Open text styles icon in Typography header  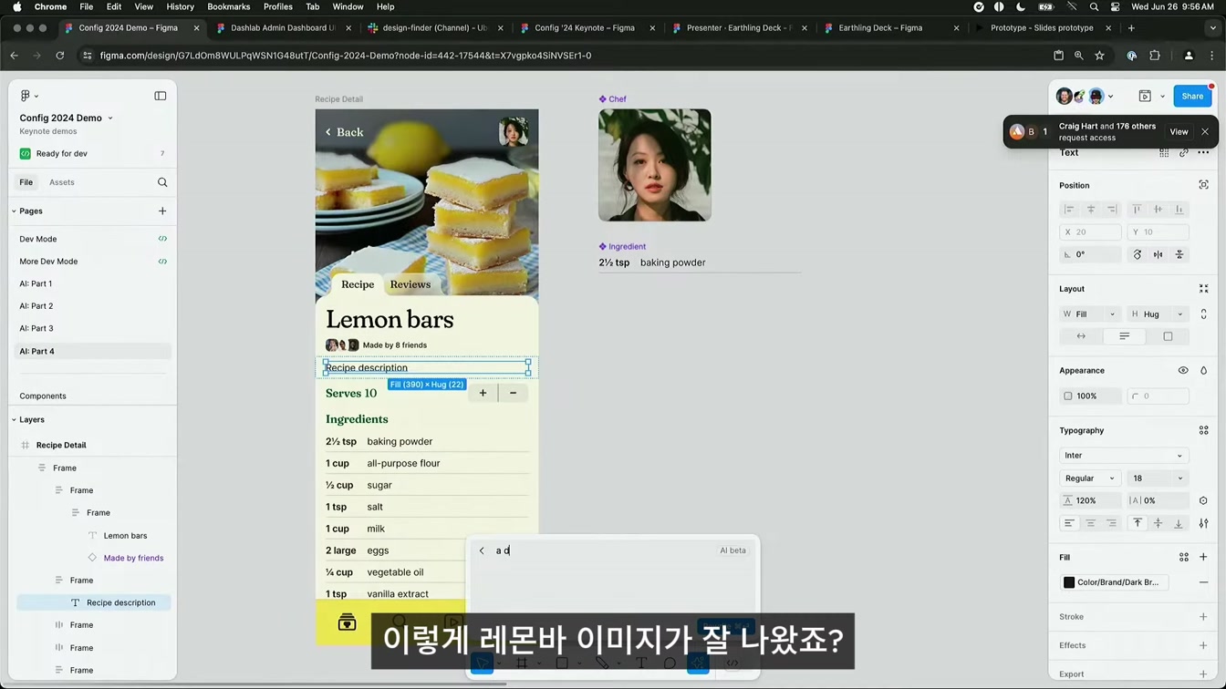(x=1203, y=430)
